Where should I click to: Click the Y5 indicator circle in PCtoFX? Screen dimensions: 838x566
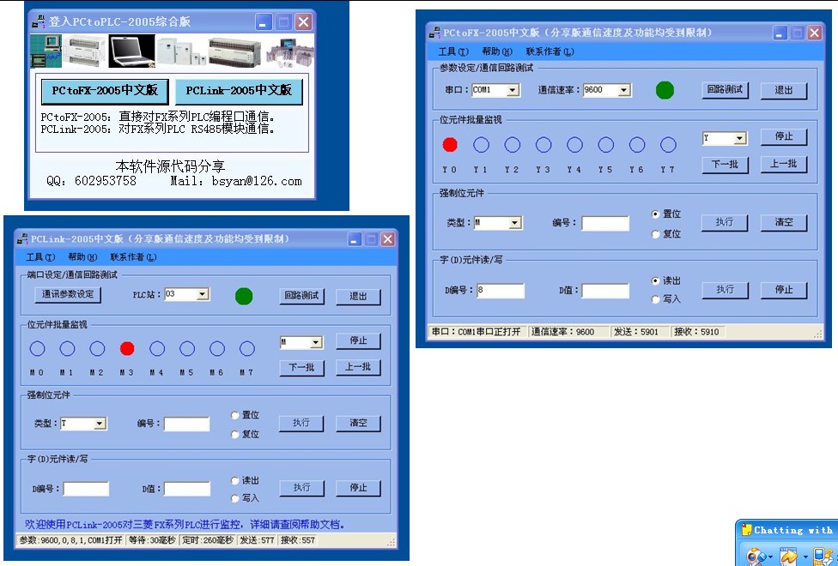[605, 144]
